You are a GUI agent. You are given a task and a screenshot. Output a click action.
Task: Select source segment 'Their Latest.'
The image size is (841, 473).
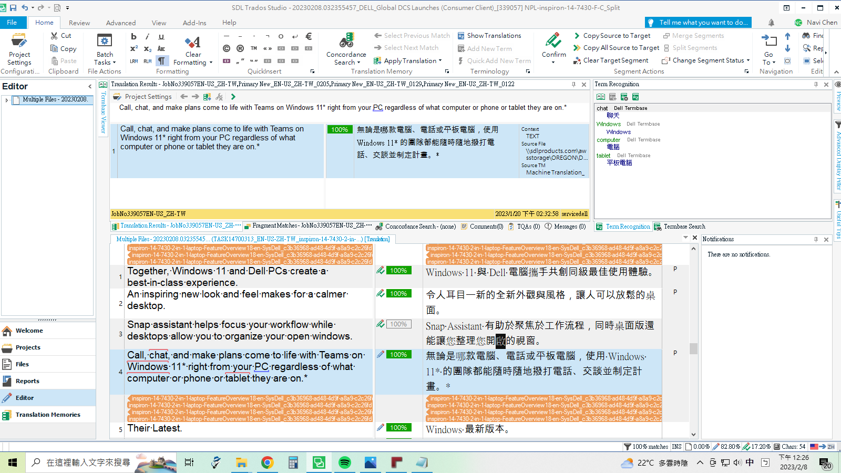(155, 428)
